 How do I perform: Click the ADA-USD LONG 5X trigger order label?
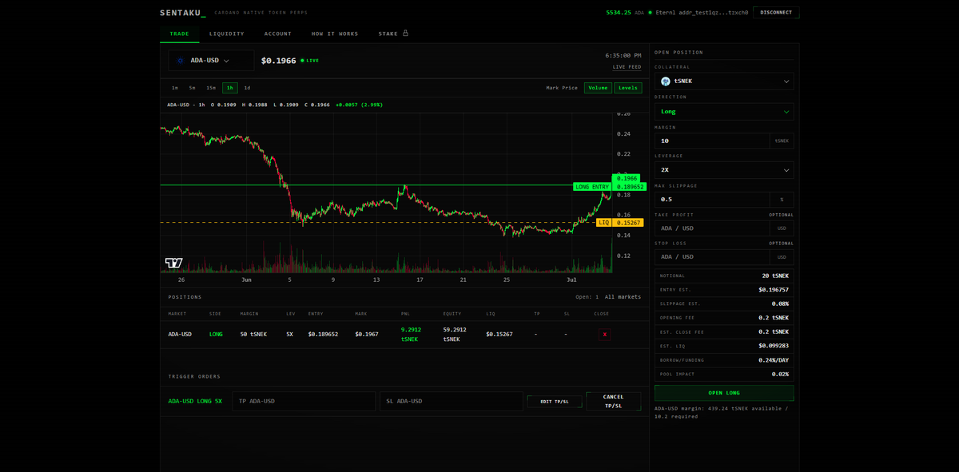pos(195,401)
